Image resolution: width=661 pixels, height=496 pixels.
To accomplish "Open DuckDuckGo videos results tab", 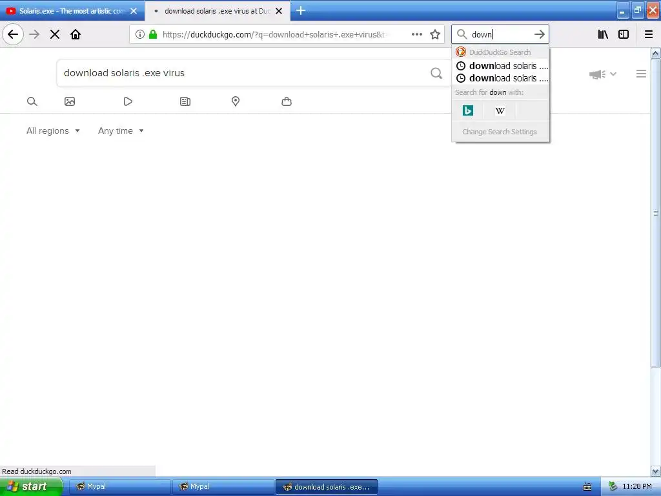I will (128, 101).
